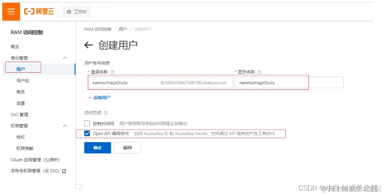Open the 工作台 workbench home

click(77, 12)
